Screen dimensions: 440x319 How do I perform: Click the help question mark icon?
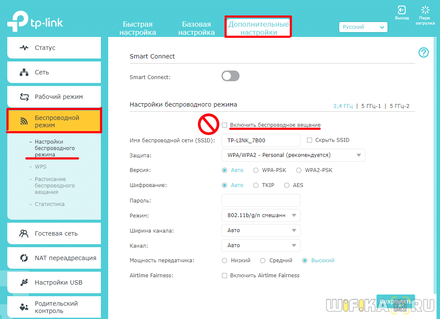tap(424, 52)
